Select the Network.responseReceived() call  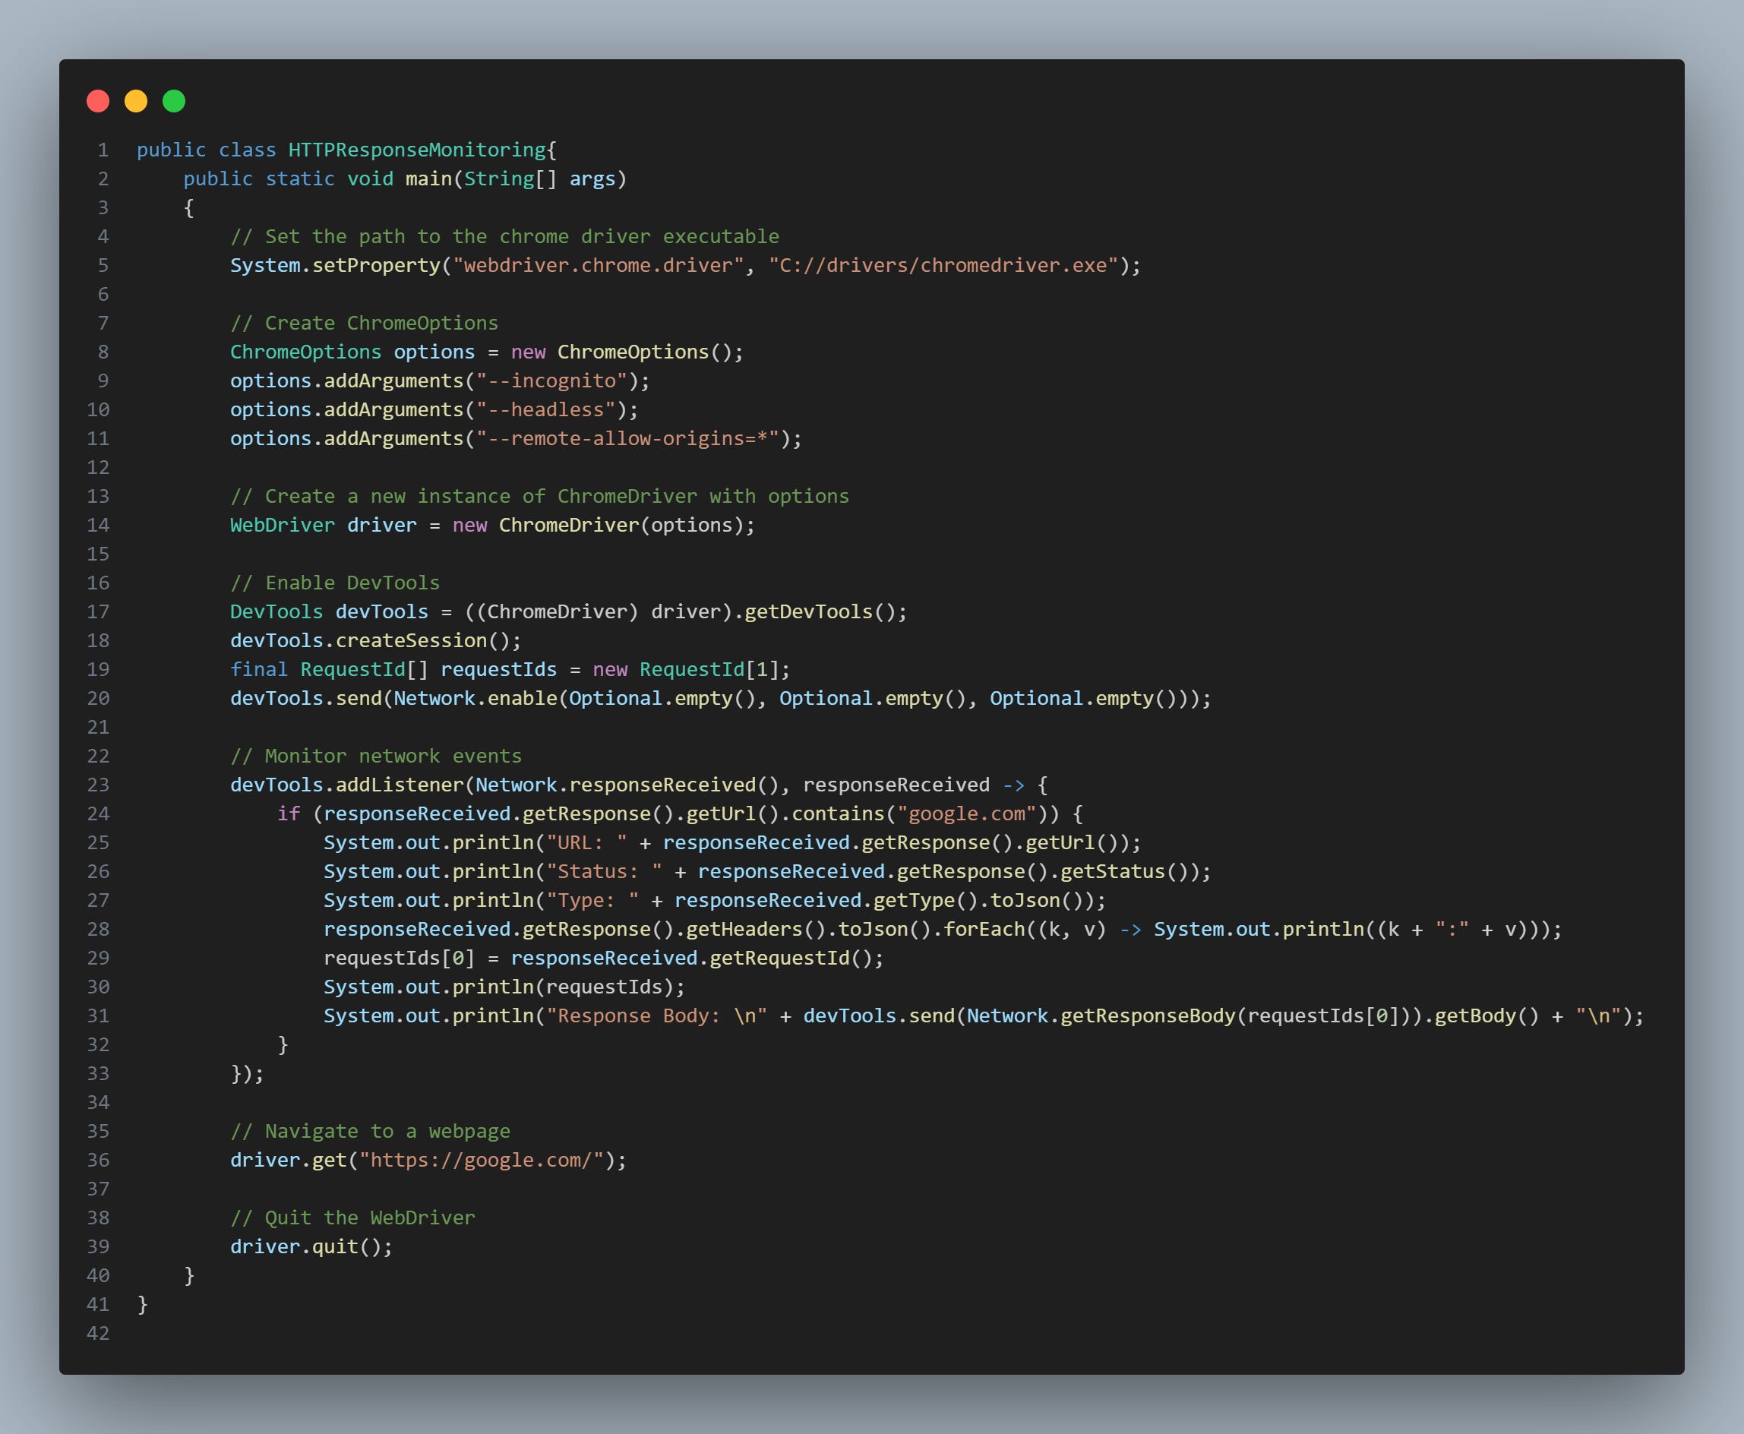tap(632, 784)
